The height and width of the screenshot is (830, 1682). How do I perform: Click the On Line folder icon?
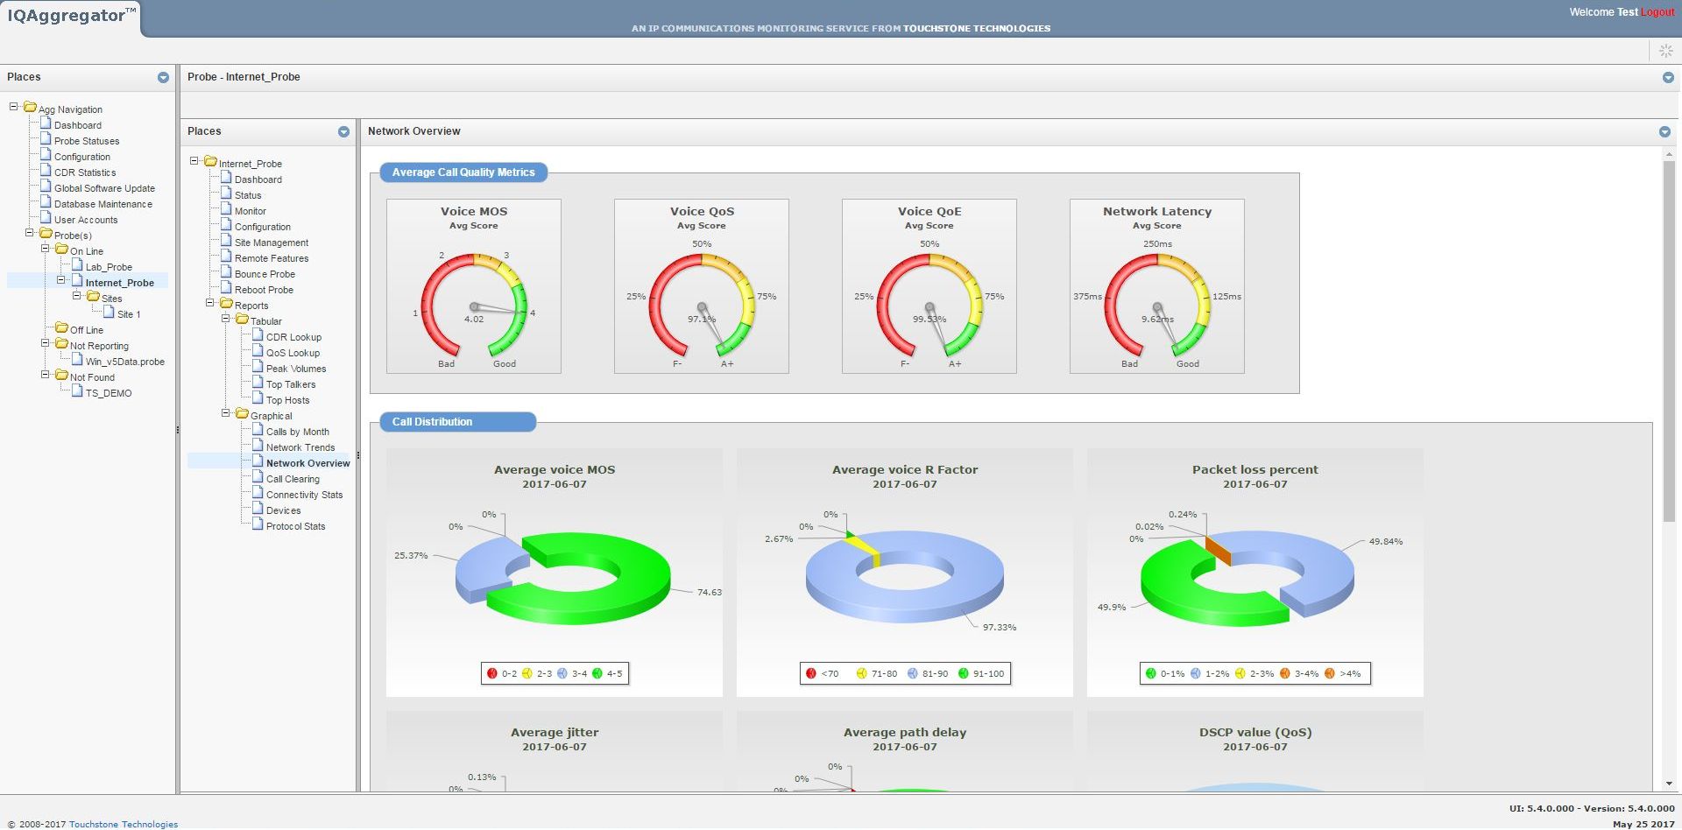(x=61, y=250)
